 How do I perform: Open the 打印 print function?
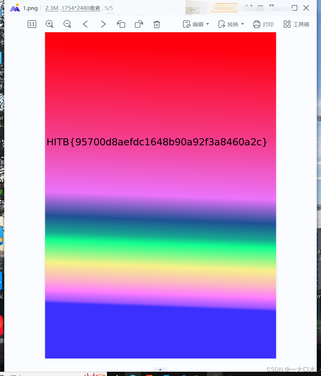click(263, 24)
